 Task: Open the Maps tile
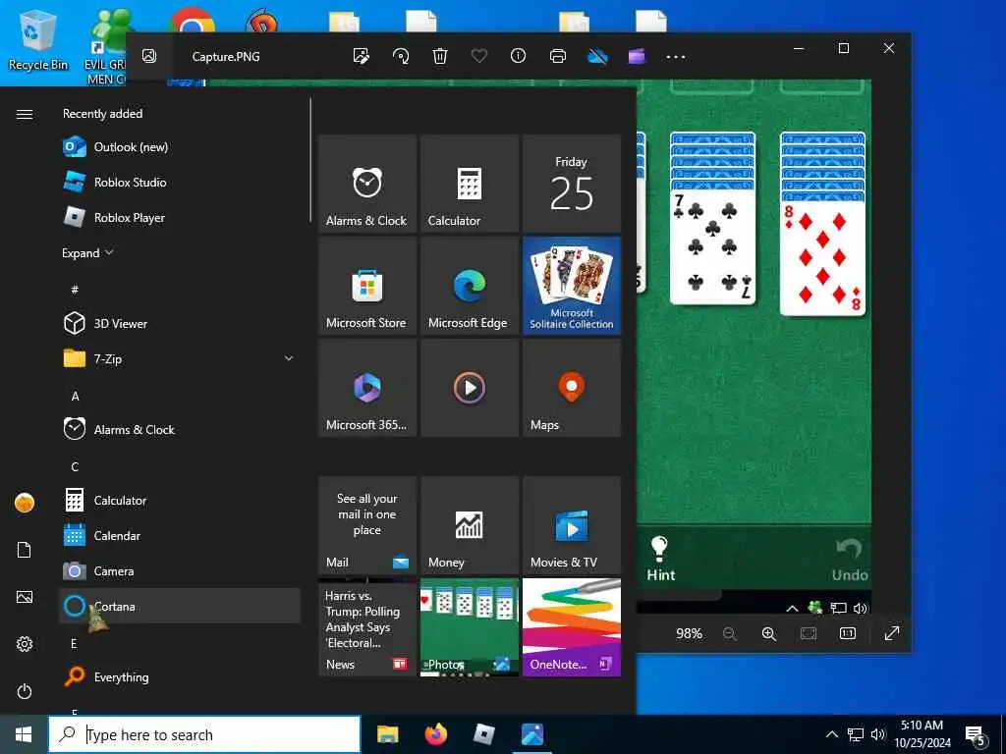(x=572, y=388)
